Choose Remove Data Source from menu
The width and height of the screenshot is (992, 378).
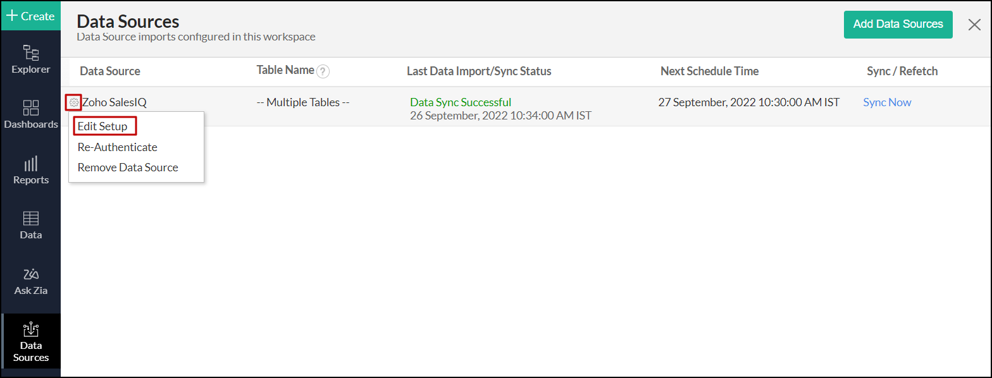click(x=128, y=168)
